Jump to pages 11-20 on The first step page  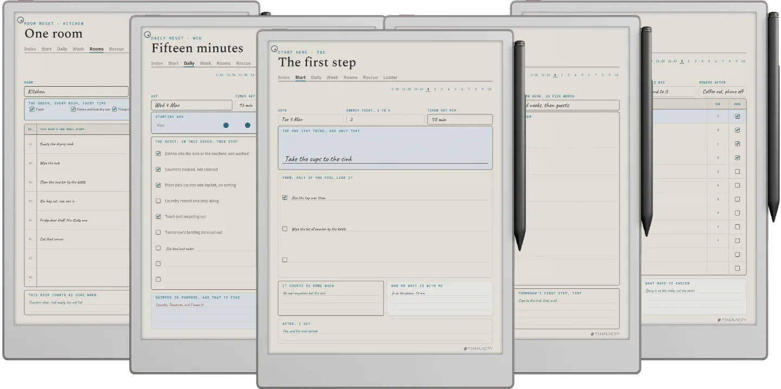[x=406, y=89]
